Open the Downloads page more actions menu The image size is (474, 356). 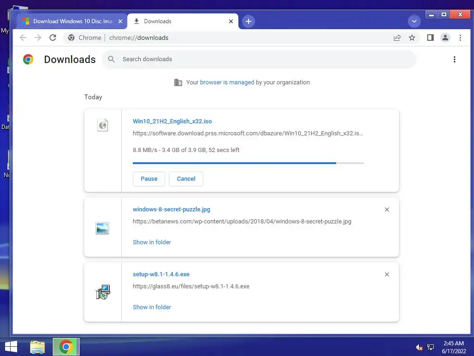click(455, 59)
